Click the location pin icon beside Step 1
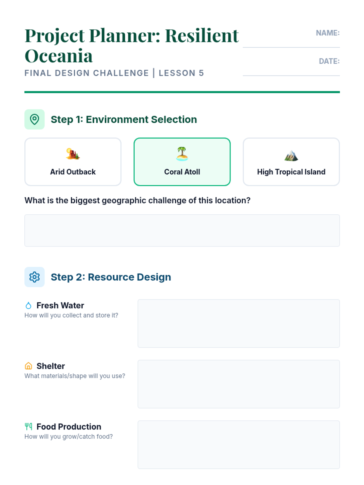The image size is (364, 485). [x=34, y=119]
